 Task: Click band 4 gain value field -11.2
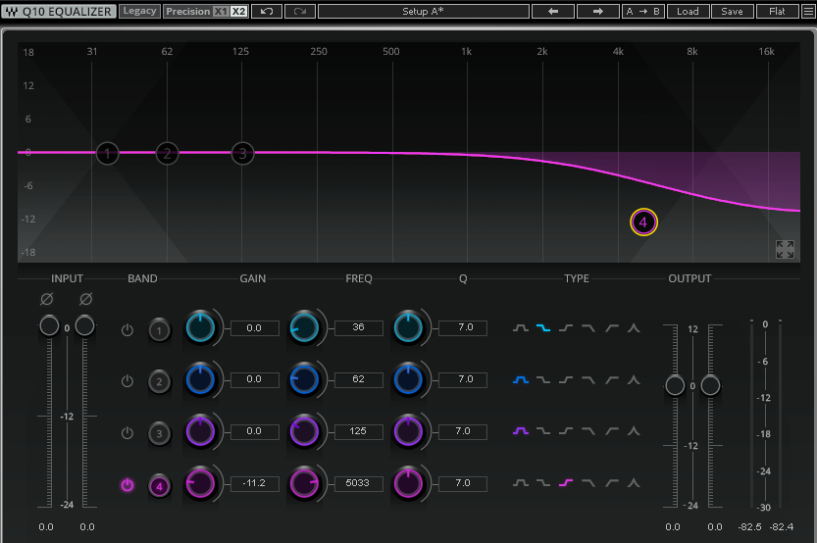pos(255,483)
